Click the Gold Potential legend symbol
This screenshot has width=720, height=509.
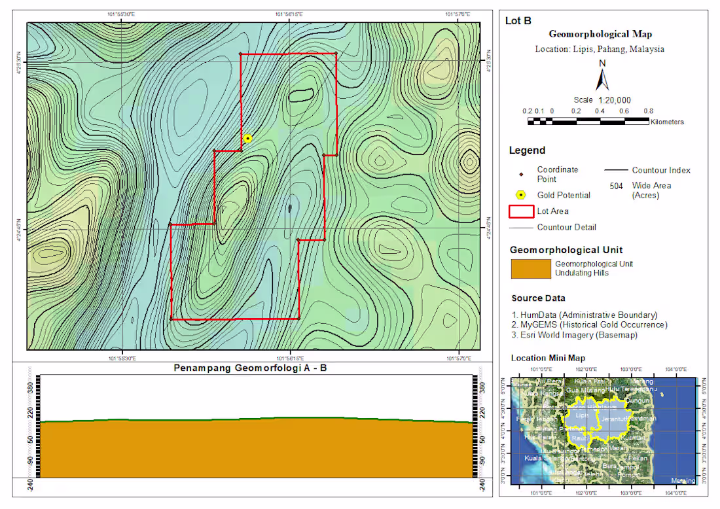520,195
